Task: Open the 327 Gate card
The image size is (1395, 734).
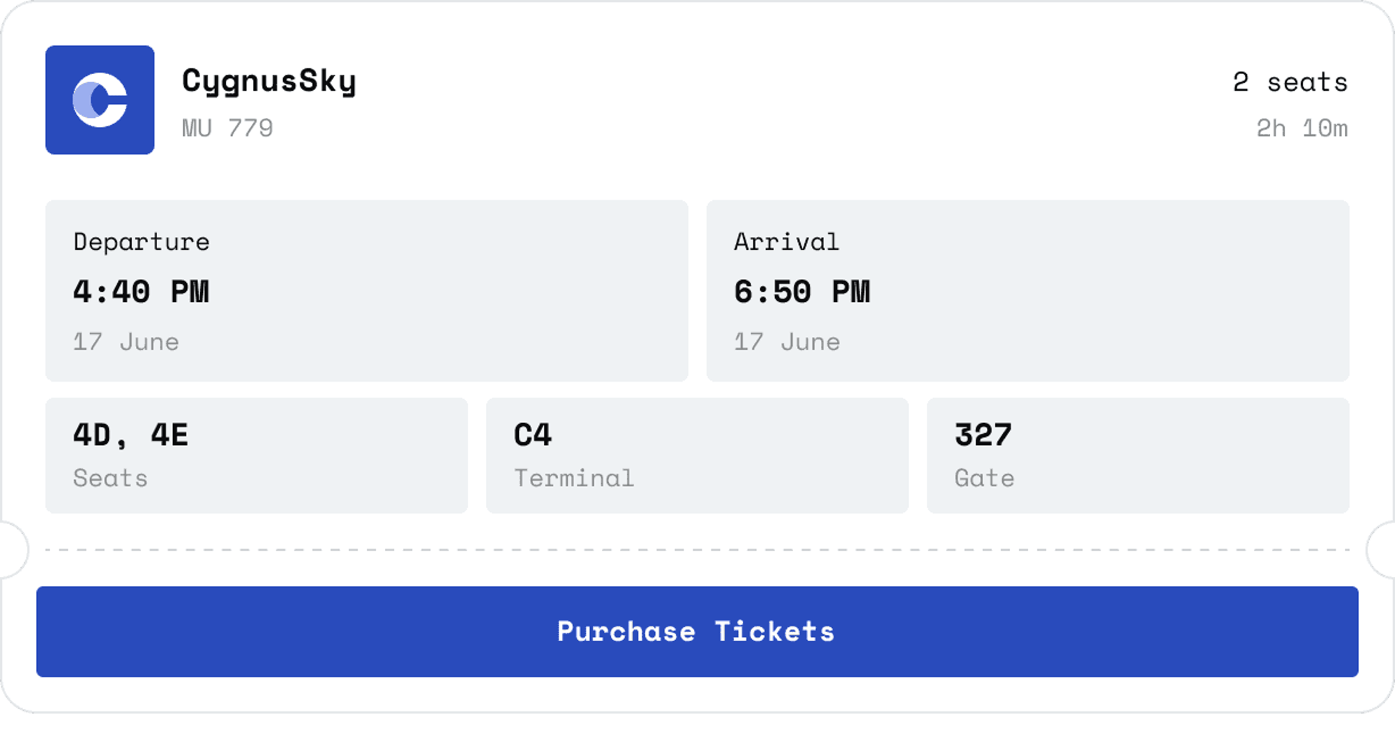Action: [1138, 456]
